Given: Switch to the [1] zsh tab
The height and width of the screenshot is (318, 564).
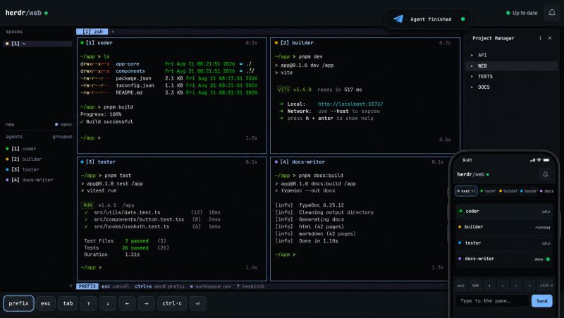Looking at the screenshot, I should point(92,32).
